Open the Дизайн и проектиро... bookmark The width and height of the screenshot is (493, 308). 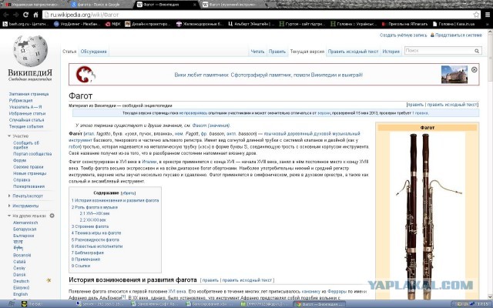[x=148, y=24]
